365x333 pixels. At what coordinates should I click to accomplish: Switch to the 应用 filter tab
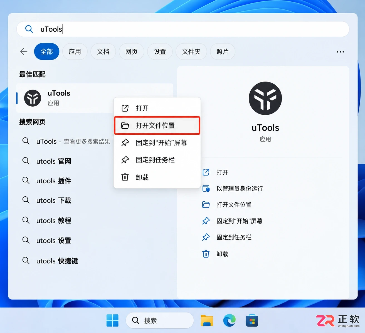tap(75, 52)
